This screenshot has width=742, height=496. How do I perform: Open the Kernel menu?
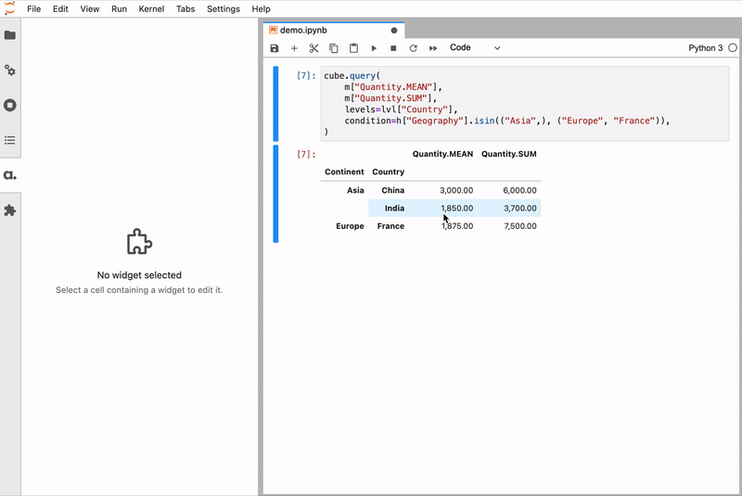151,8
